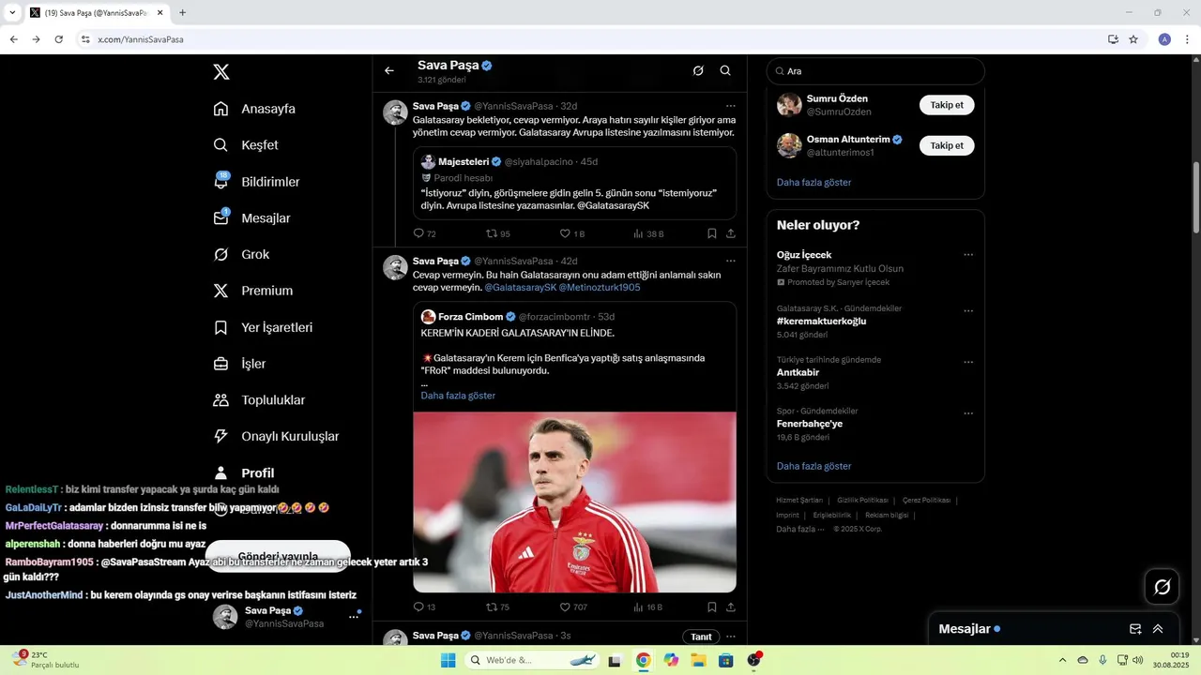Follow Sumru Özden
The height and width of the screenshot is (675, 1201).
[x=947, y=105]
